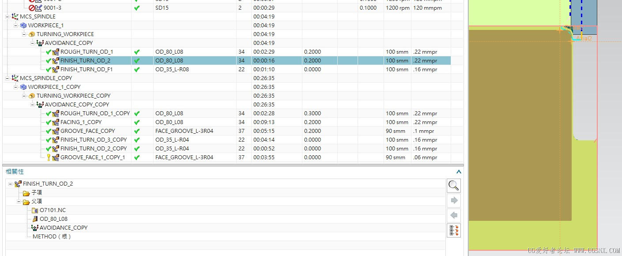Image resolution: width=622 pixels, height=256 pixels.
Task: Select the GROOVE_FACE_COPY operation
Action: pos(87,131)
